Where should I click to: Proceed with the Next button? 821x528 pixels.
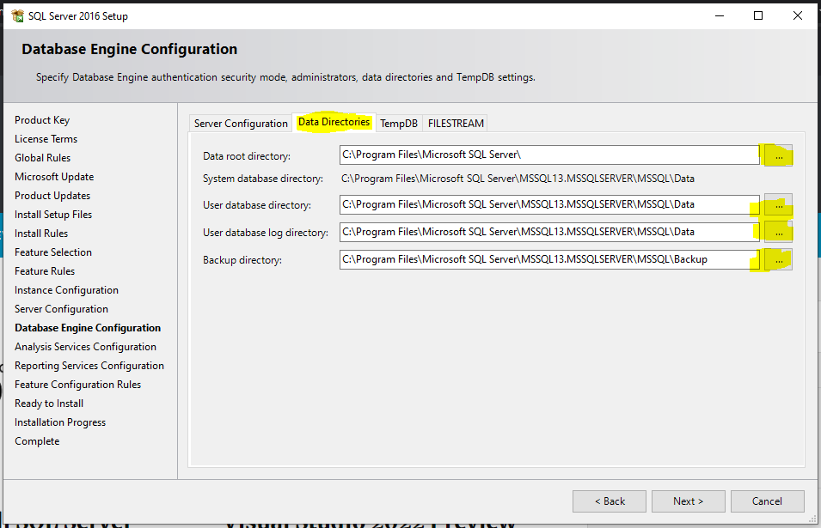tap(689, 501)
